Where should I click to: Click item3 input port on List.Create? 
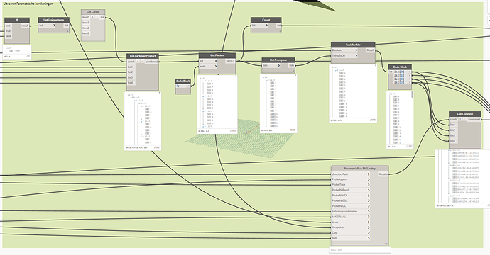pyautogui.click(x=86, y=33)
